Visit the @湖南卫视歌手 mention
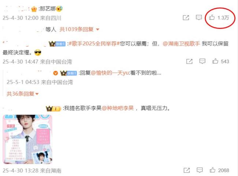This screenshot has width=238, height=176. [181, 44]
